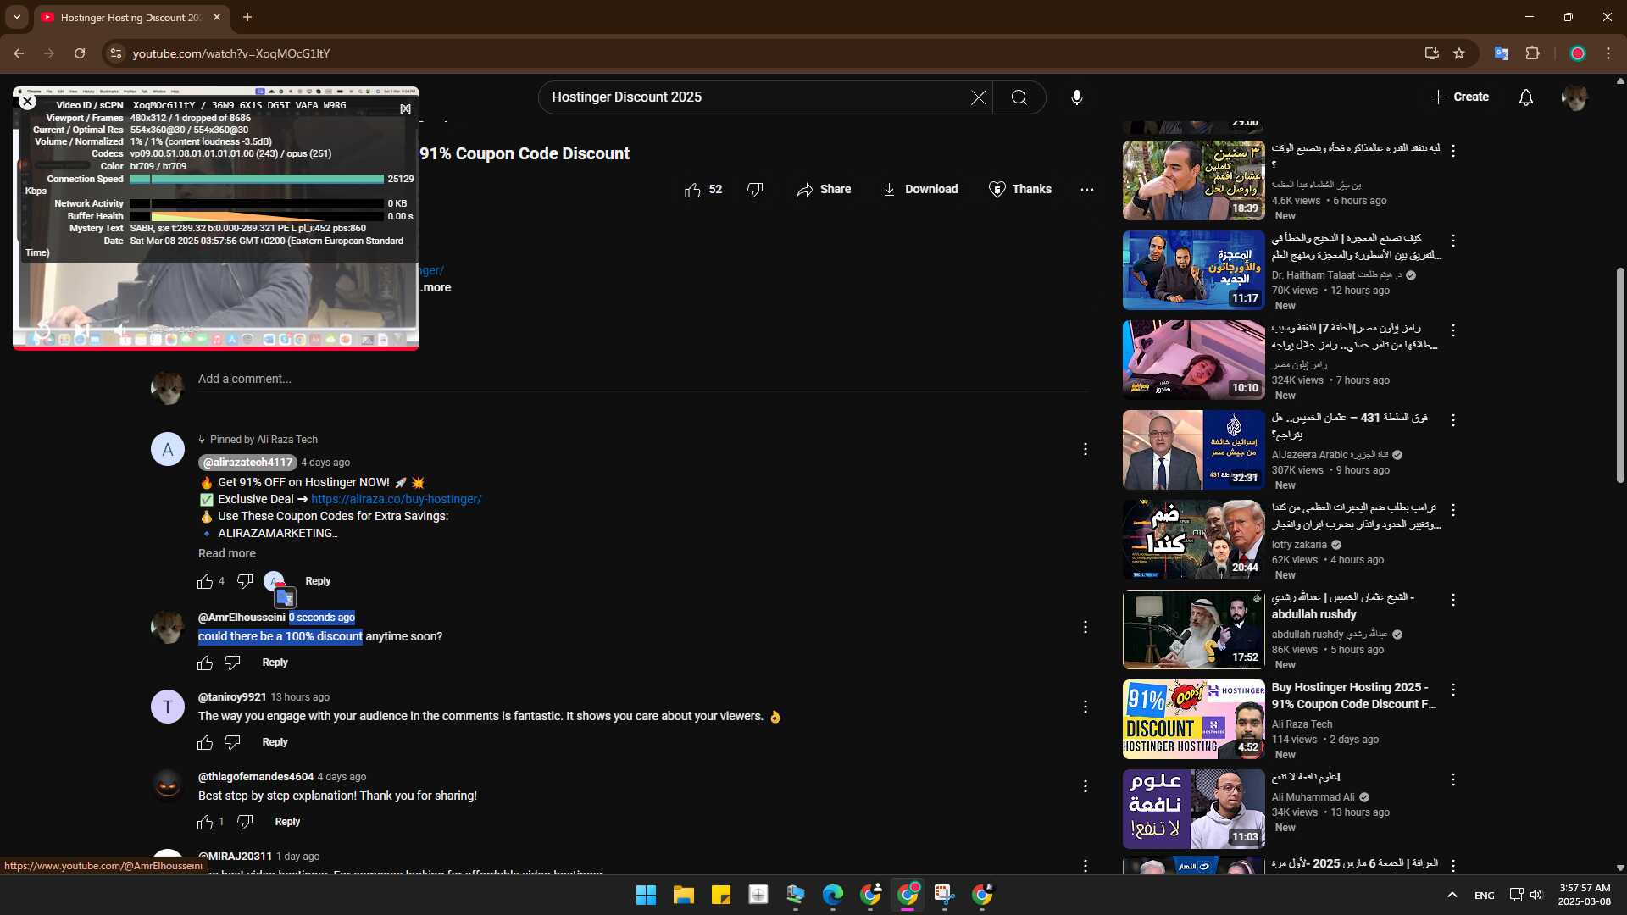Bookmark this page with star icon
Screen dimensions: 1627x915
coord(1459,53)
